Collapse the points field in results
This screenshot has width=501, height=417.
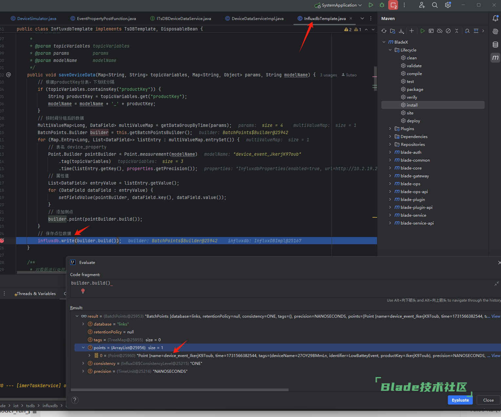[83, 347]
